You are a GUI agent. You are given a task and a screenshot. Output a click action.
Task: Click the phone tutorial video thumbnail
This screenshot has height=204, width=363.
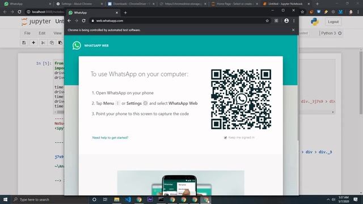tap(180, 182)
